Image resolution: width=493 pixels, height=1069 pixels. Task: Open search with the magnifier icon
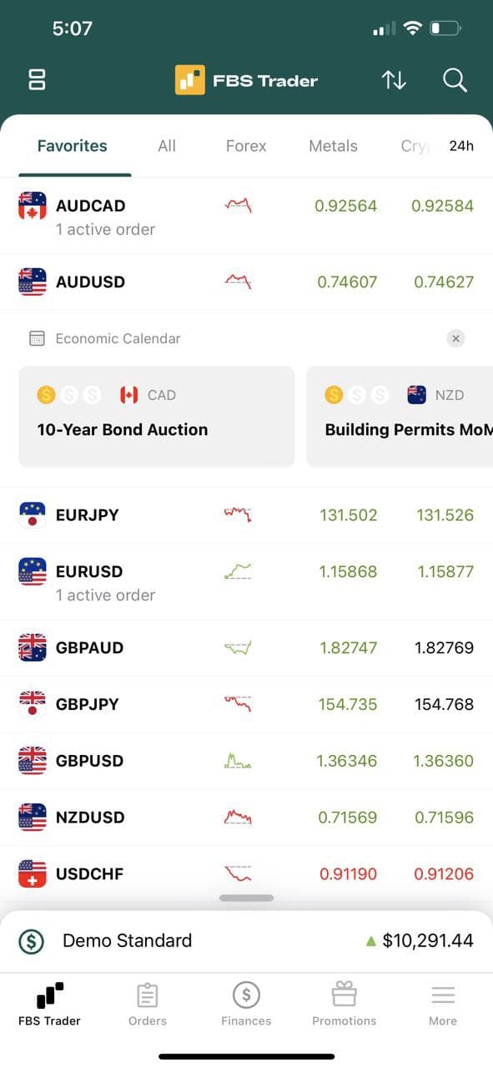click(454, 79)
